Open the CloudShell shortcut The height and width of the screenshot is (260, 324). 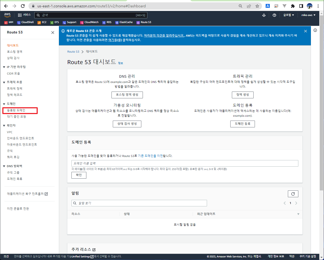click(x=25, y=22)
